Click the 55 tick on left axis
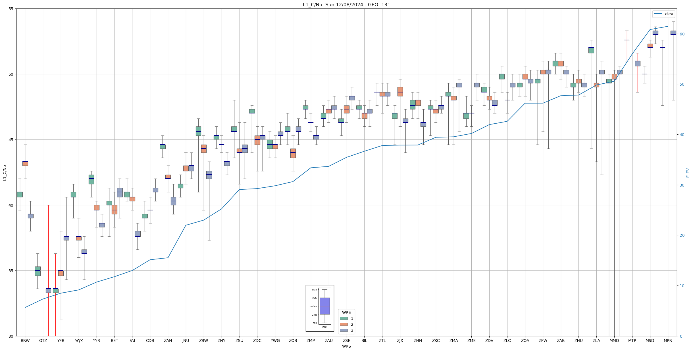This screenshot has height=351, width=693. tap(11, 9)
